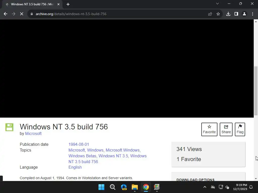Click the scrollbar up arrow

click(256, 22)
